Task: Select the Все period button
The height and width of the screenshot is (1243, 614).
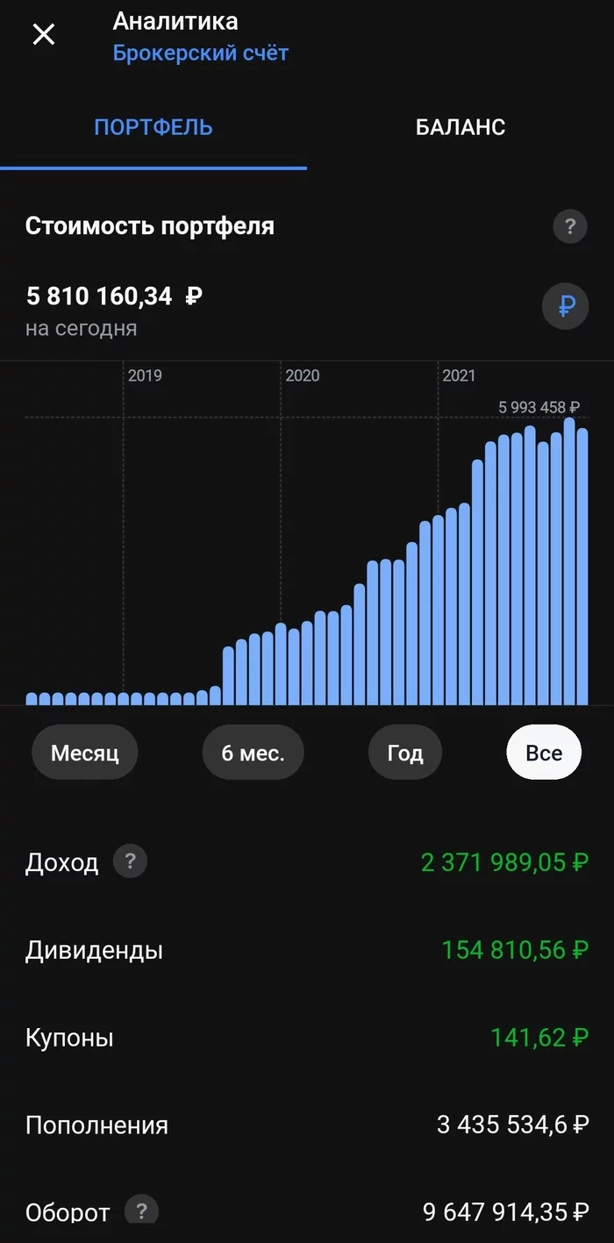Action: click(544, 753)
